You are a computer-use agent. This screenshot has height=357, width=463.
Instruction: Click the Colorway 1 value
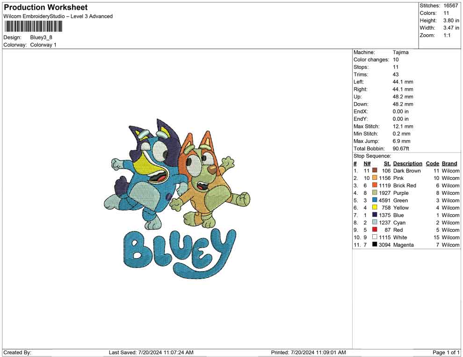[43, 45]
